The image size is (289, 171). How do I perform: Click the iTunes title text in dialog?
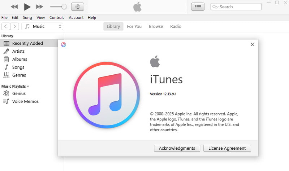[x=166, y=79]
